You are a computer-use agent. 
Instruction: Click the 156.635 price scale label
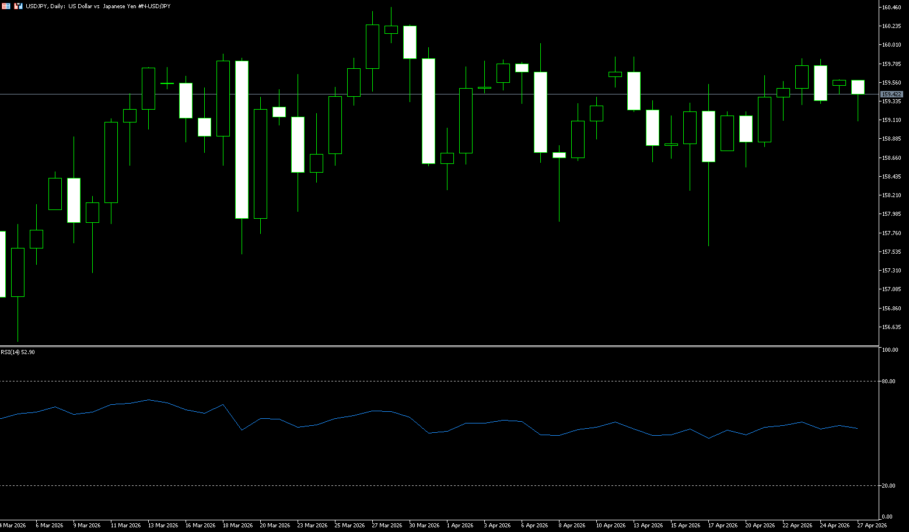(891, 327)
